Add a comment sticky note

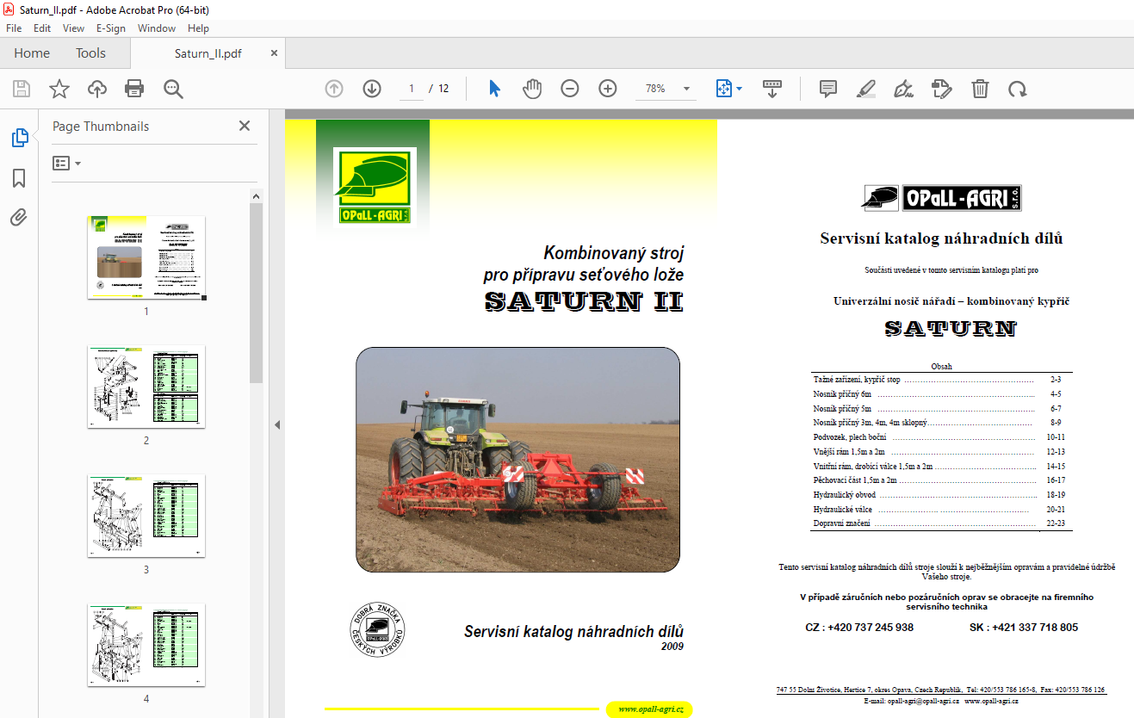[x=828, y=89]
